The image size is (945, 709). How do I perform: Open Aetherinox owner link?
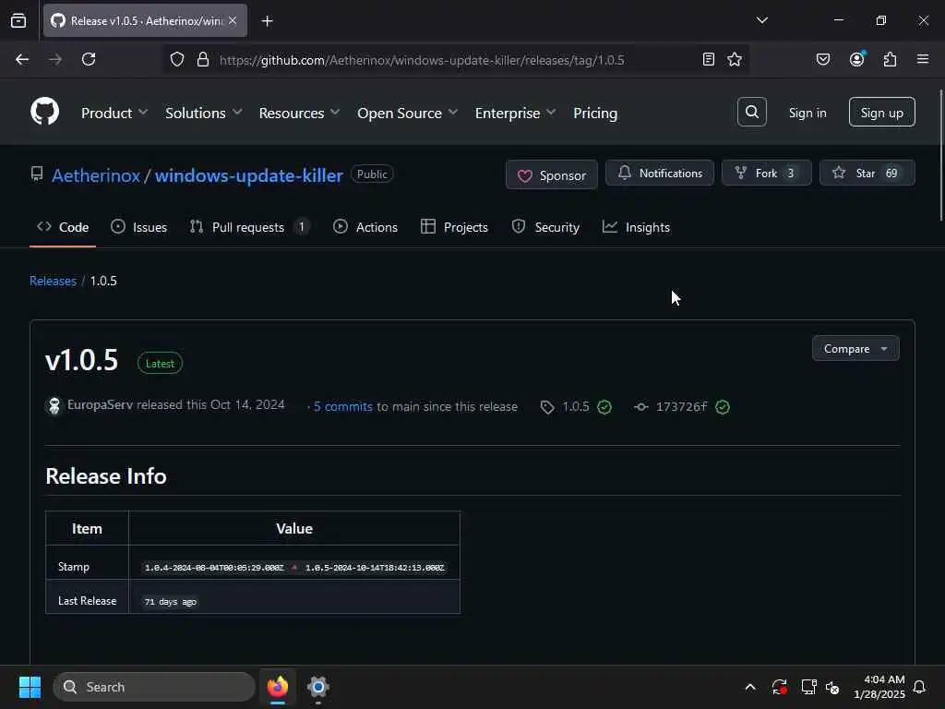tap(96, 175)
